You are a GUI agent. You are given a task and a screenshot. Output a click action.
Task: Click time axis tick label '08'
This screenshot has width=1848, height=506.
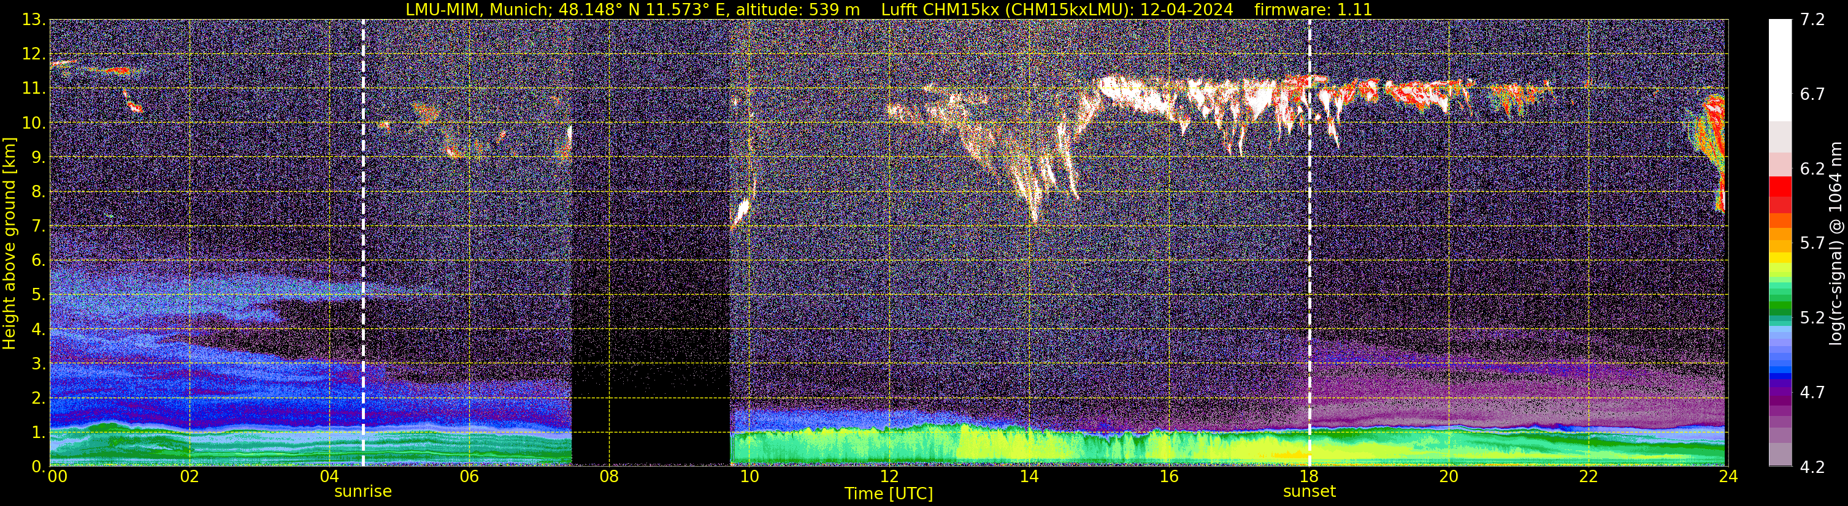pyautogui.click(x=608, y=477)
